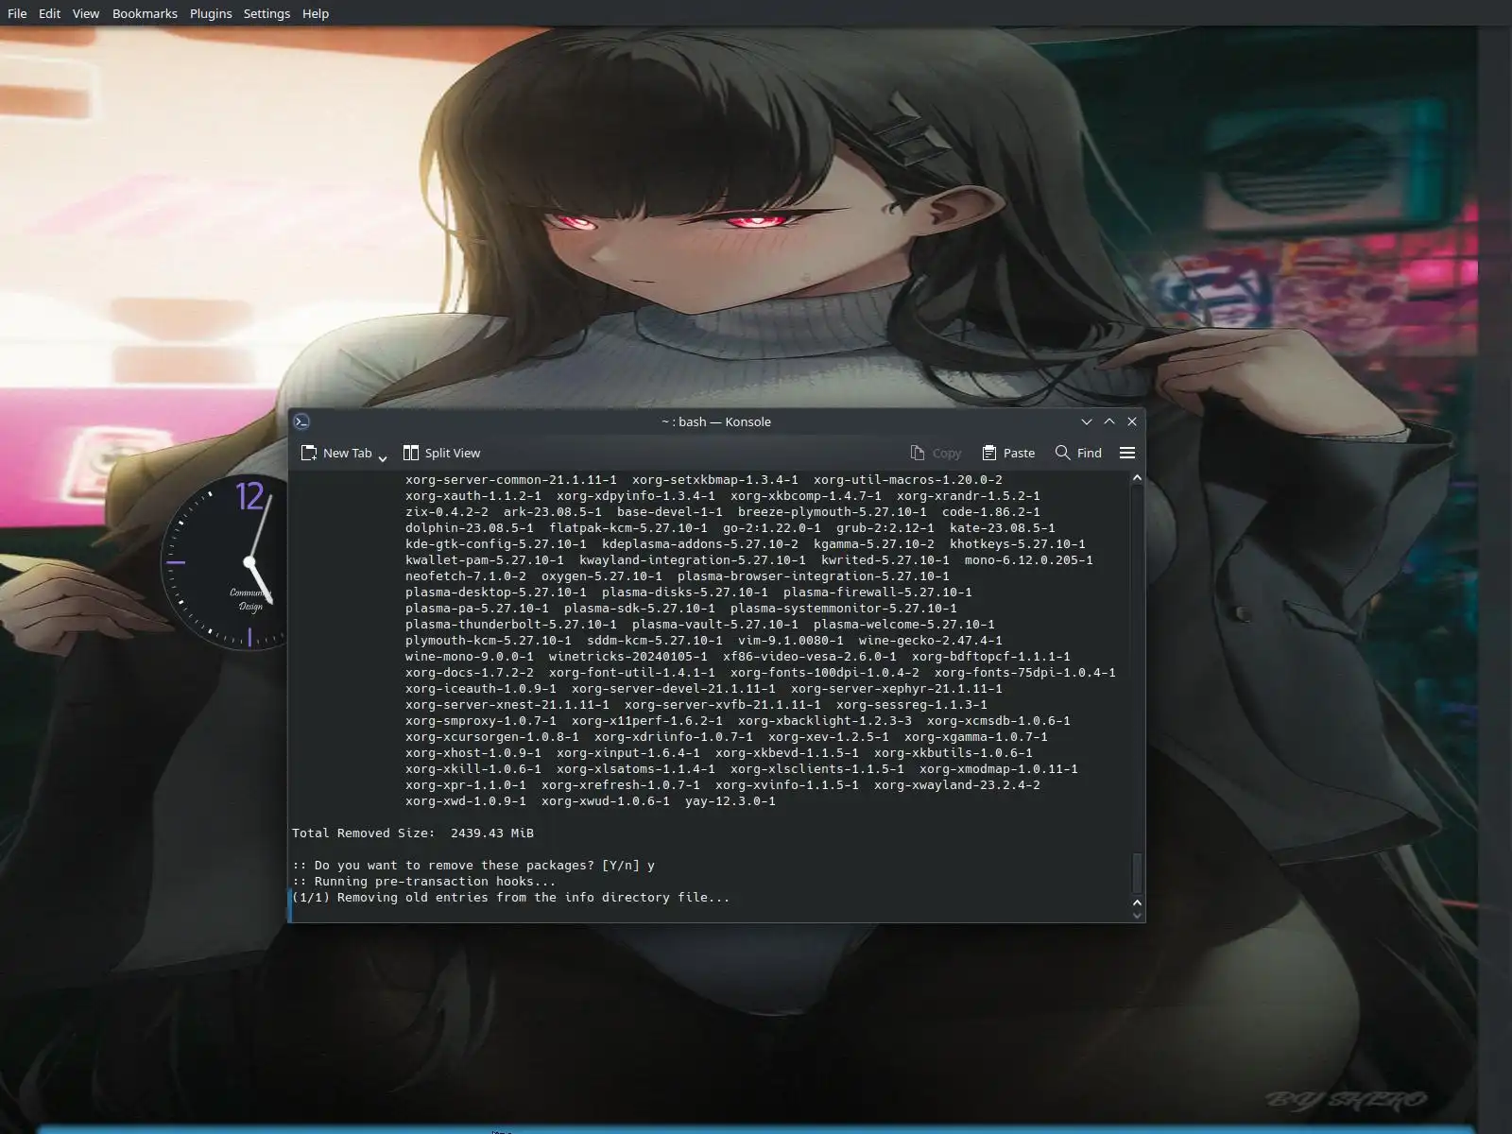Viewport: 1512px width, 1134px height.
Task: Click 'Running pre-transaction hooks...' line
Action: [x=424, y=881]
